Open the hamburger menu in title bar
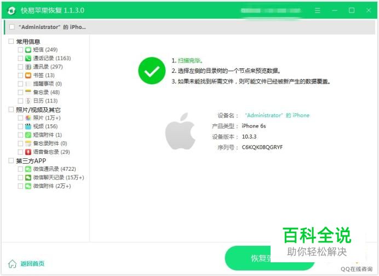This screenshot has height=276, width=379. tap(317, 10)
